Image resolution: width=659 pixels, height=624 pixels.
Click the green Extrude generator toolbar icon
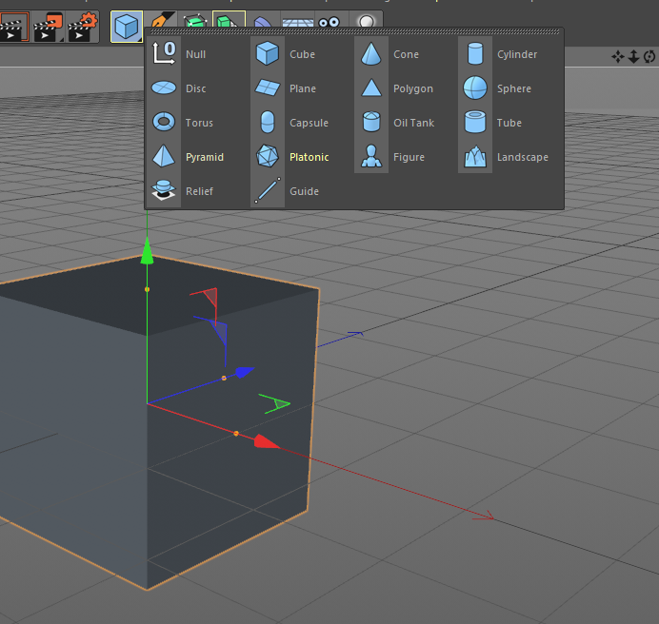pyautogui.click(x=230, y=20)
